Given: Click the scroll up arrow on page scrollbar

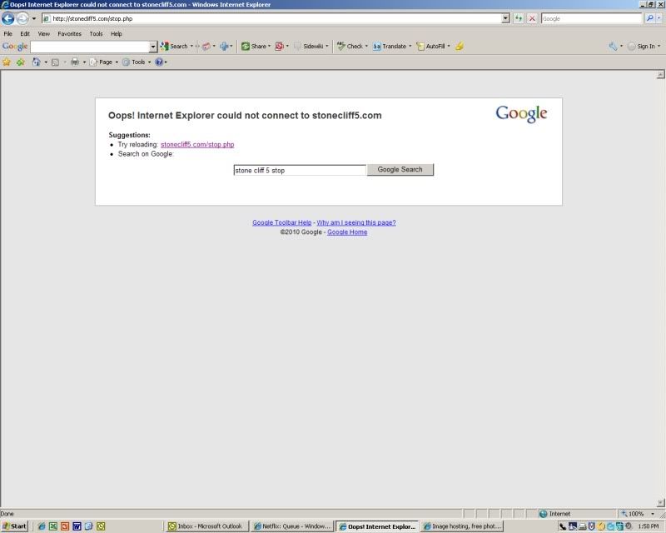Looking at the screenshot, I should point(660,75).
